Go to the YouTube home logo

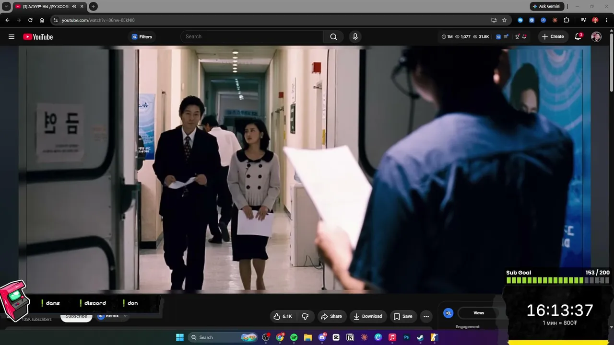click(x=38, y=37)
